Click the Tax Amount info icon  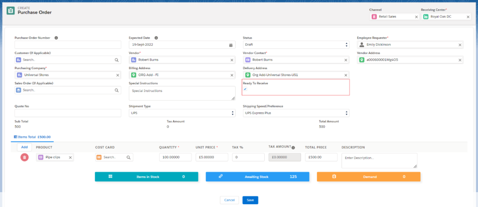293,148
